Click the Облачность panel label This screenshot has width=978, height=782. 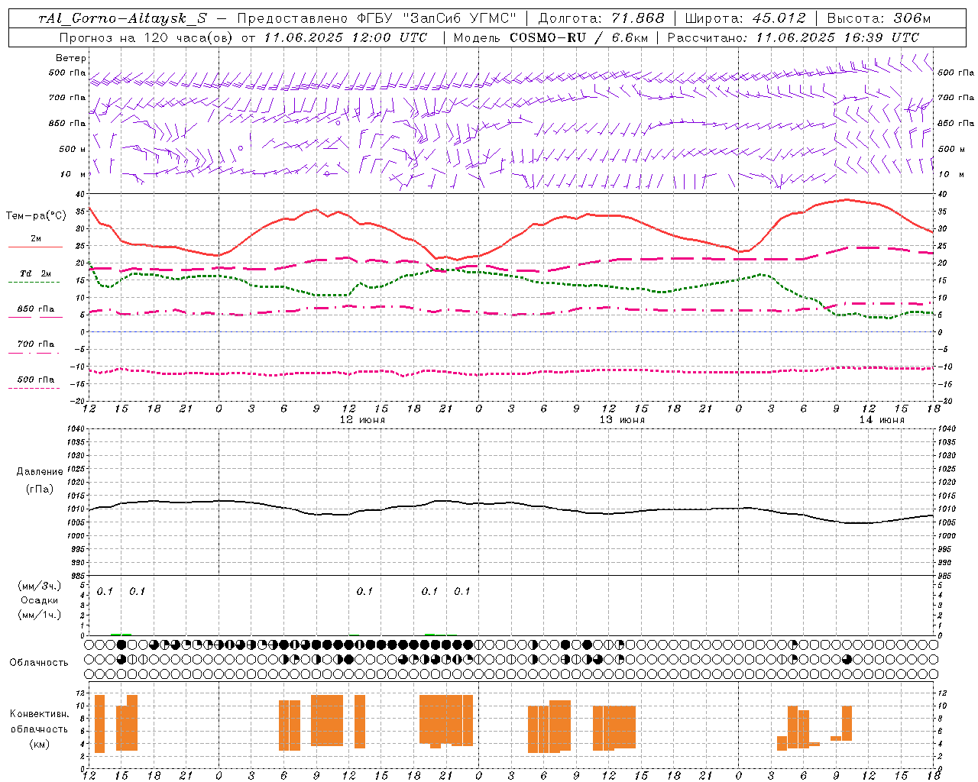(39, 662)
